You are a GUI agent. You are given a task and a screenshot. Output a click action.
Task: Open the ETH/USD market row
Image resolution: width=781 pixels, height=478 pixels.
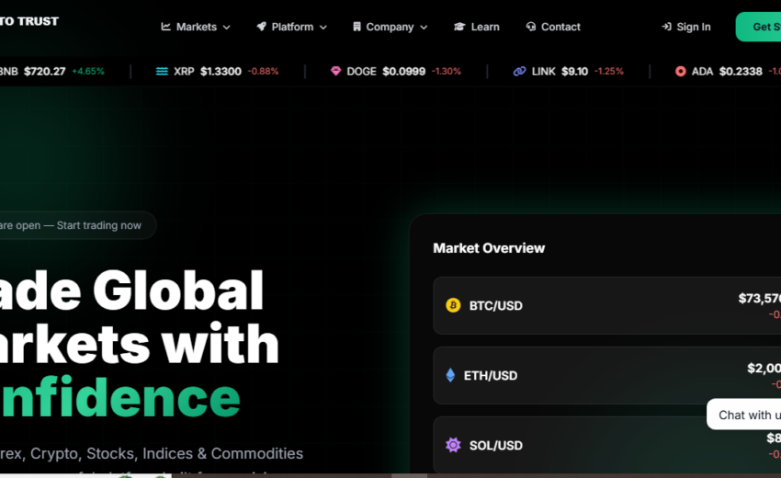pos(606,375)
